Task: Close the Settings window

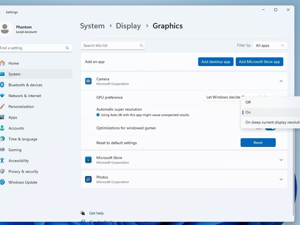Action: click(288, 10)
